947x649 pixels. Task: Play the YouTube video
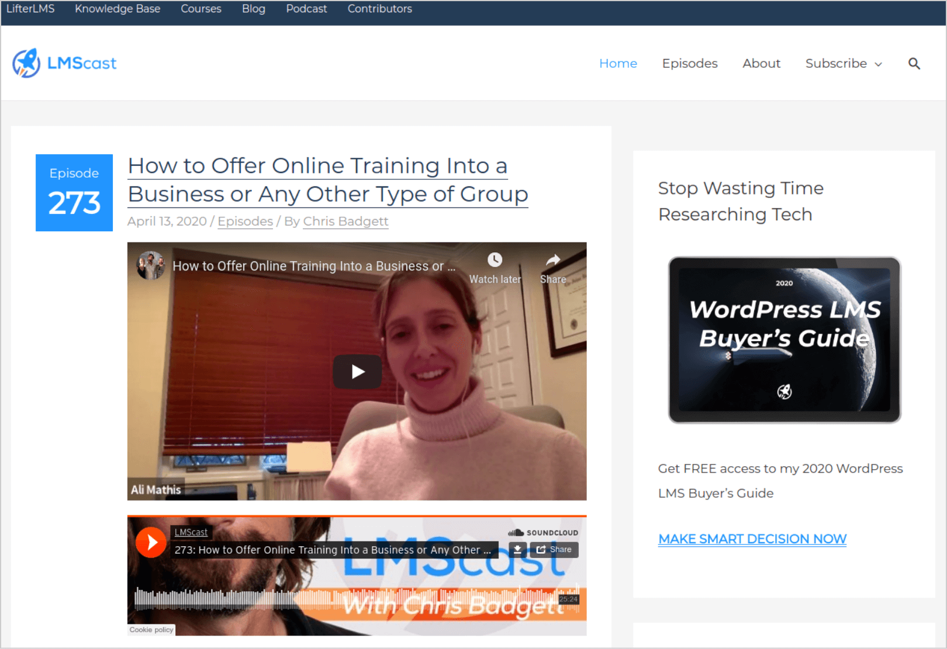pyautogui.click(x=357, y=372)
